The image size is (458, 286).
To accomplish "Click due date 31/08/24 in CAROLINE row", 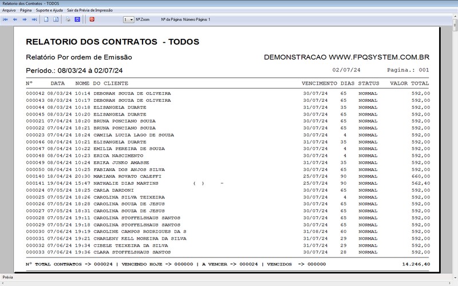I will [315, 232].
